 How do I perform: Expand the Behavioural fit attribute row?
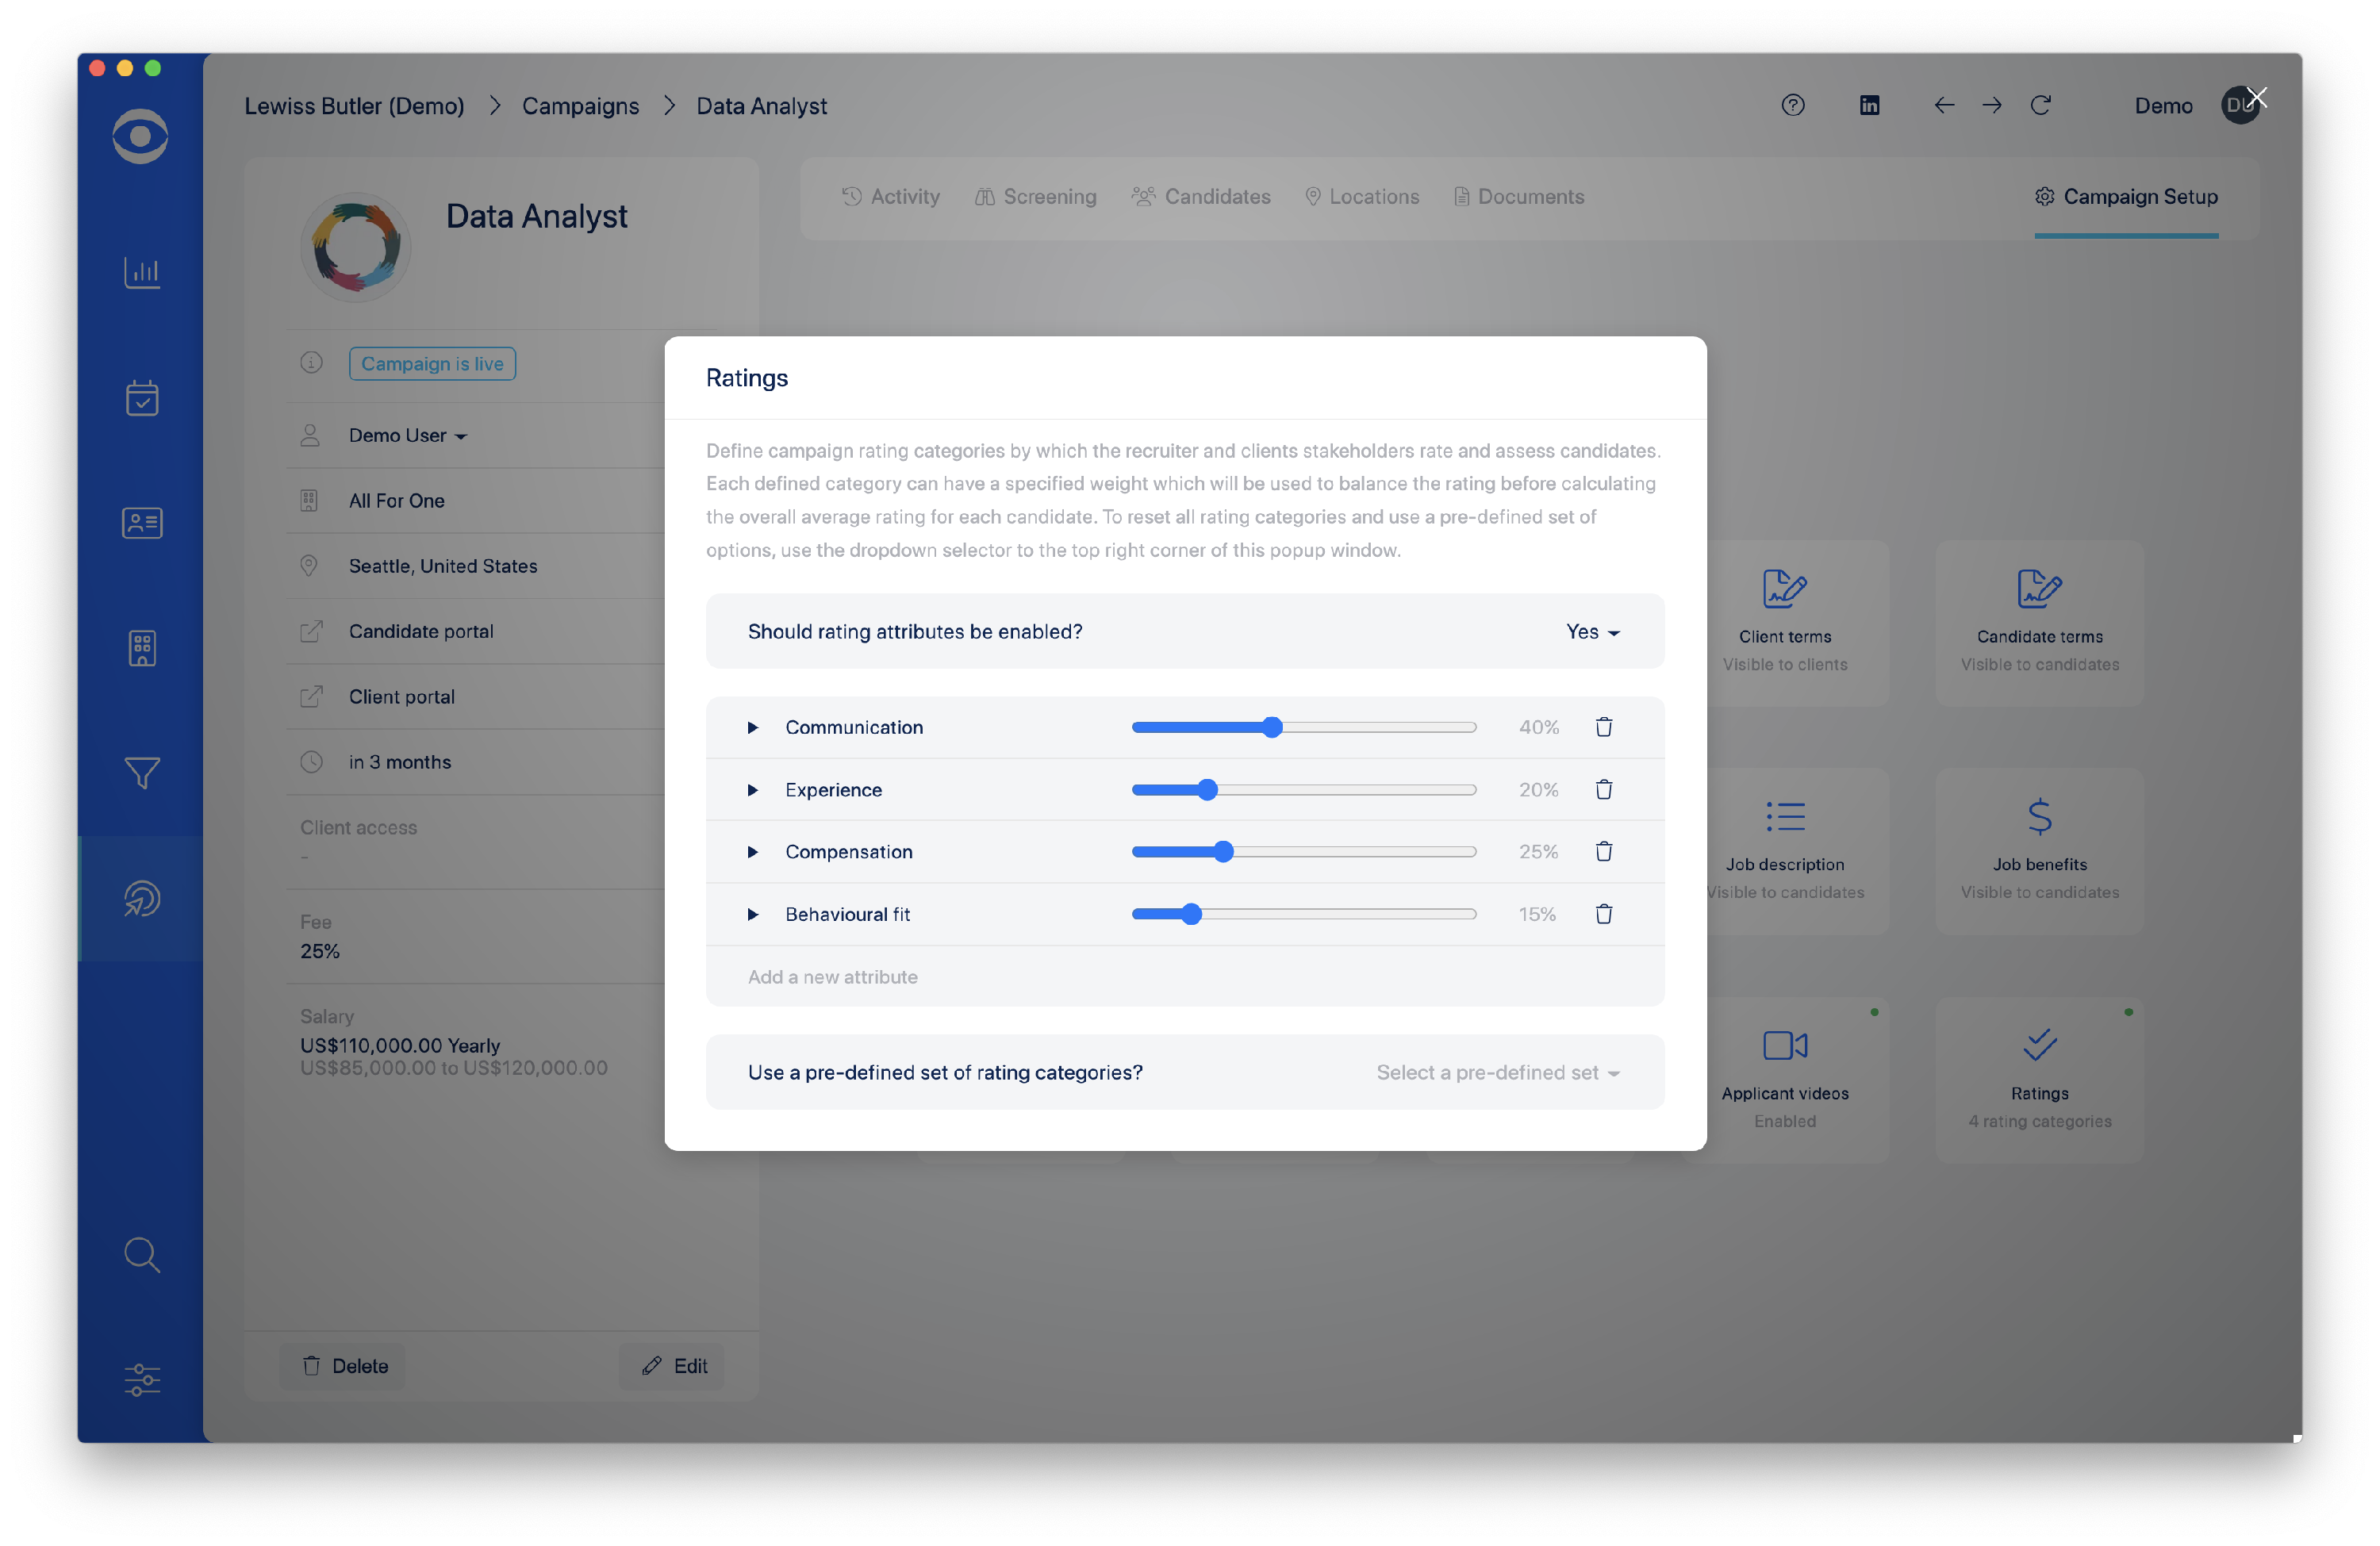(752, 914)
